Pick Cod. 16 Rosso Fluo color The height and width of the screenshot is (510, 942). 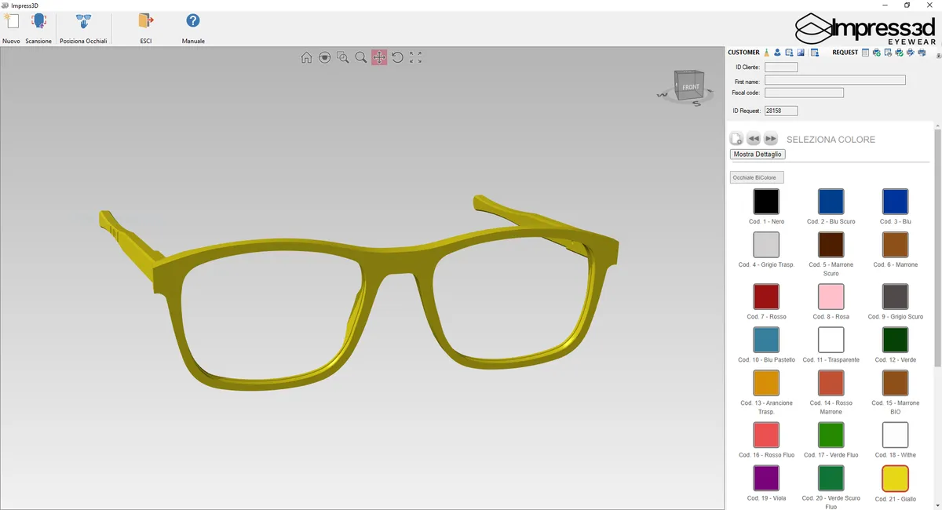click(x=766, y=435)
